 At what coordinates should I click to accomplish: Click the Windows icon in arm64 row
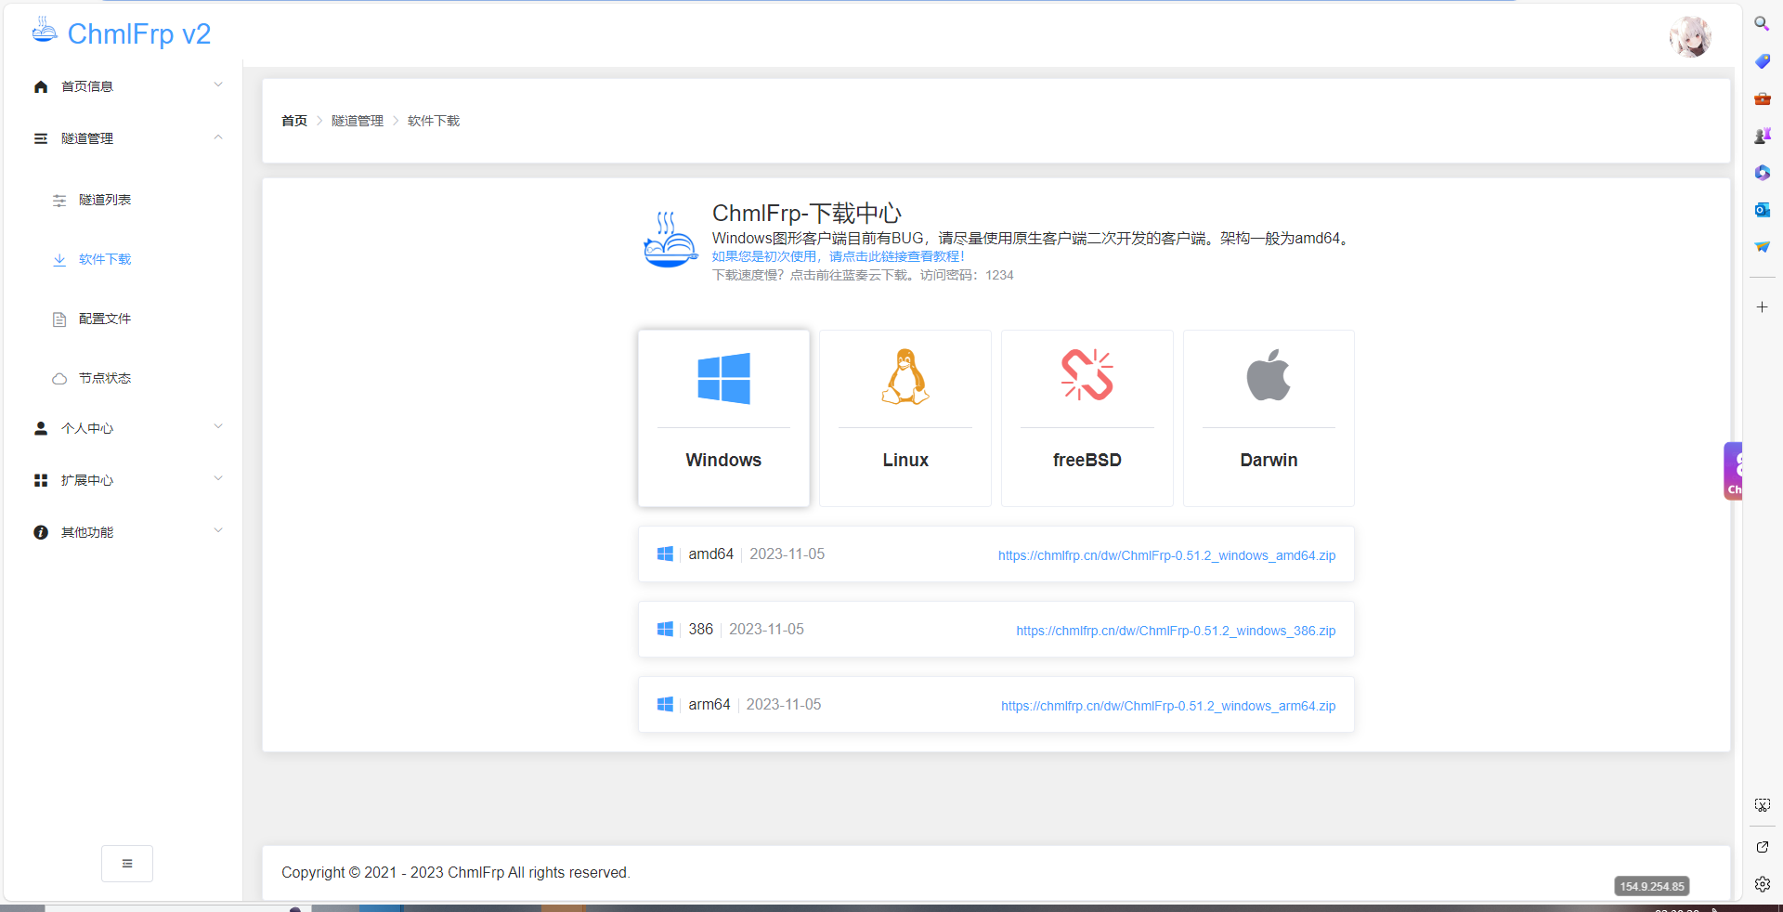[665, 705]
